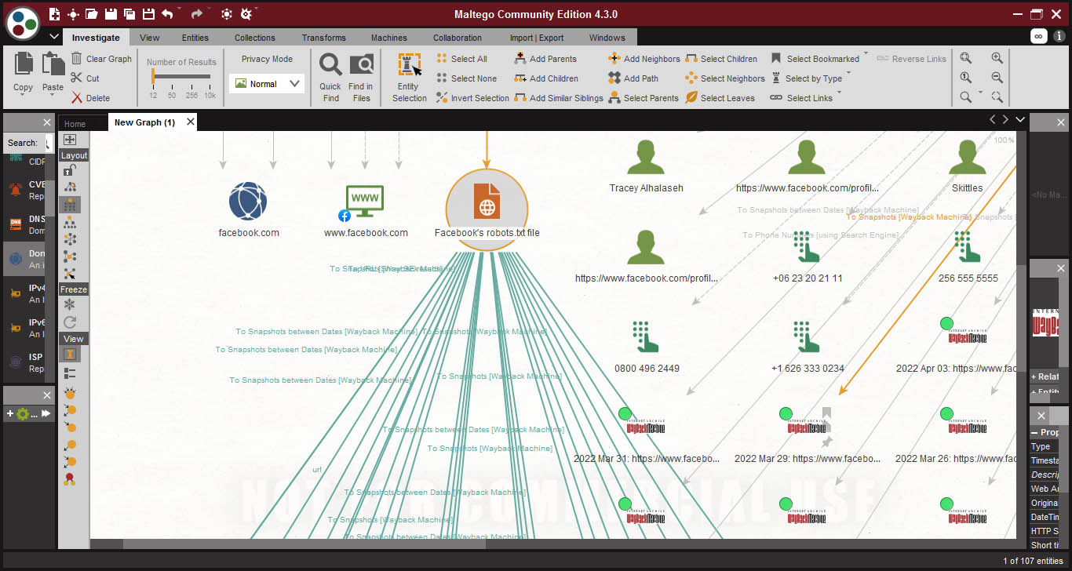Open the View ribbon tab

click(150, 38)
